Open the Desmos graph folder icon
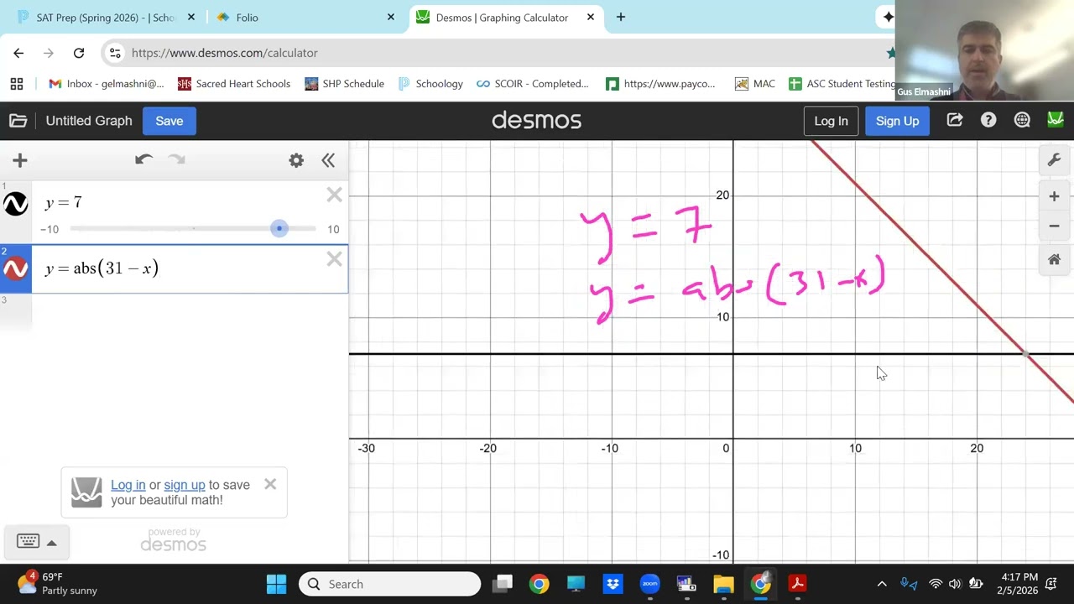Viewport: 1074px width, 604px height. click(18, 121)
